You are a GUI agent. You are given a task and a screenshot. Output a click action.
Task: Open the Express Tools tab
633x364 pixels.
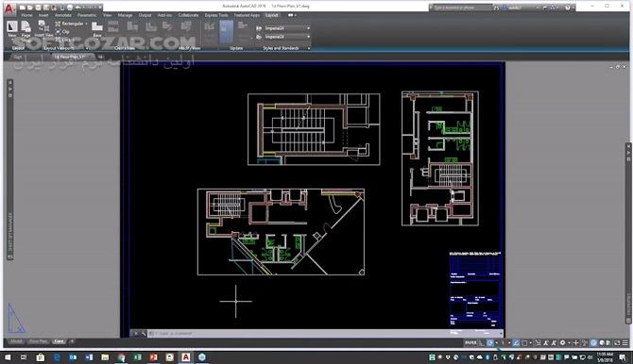[x=216, y=15]
